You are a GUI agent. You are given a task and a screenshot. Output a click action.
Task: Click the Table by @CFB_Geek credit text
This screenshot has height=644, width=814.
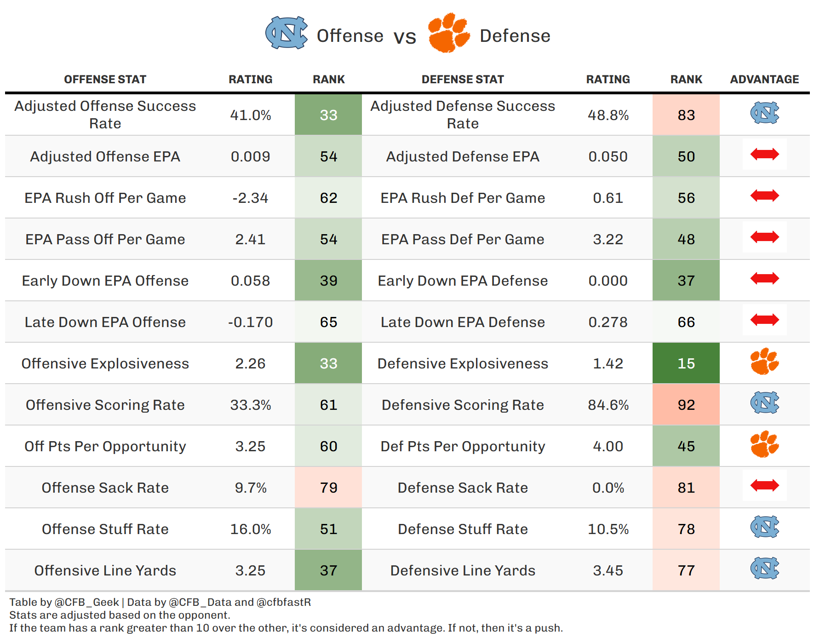click(x=64, y=602)
